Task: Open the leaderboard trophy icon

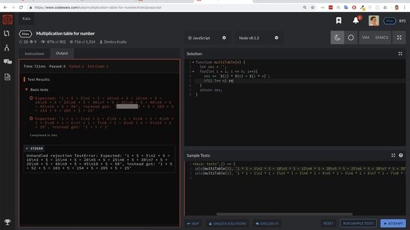Action: coord(7,222)
